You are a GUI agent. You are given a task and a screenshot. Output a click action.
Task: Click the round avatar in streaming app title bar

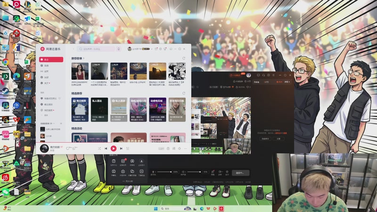[249, 75]
